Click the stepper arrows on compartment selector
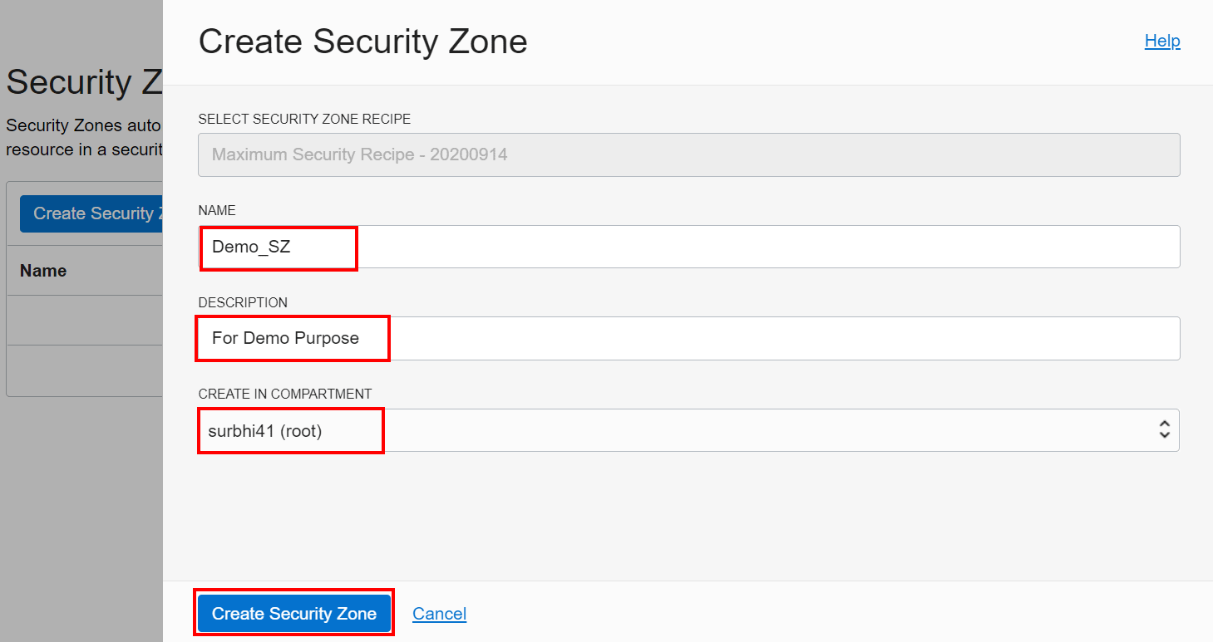Screen dimensions: 1213x642 coord(1164,429)
